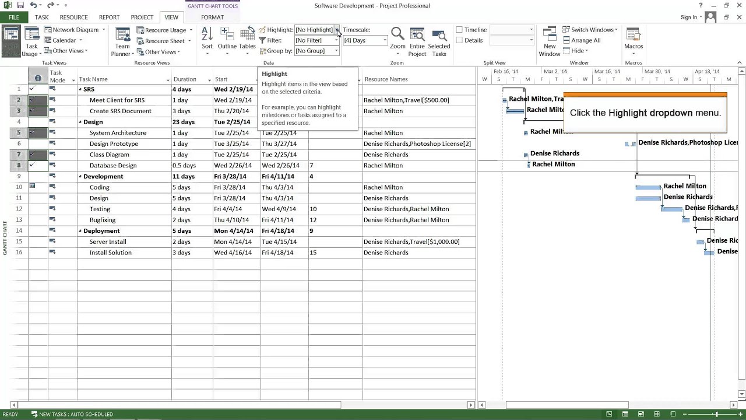
Task: Click Entire Project zoom button
Action: pyautogui.click(x=417, y=42)
